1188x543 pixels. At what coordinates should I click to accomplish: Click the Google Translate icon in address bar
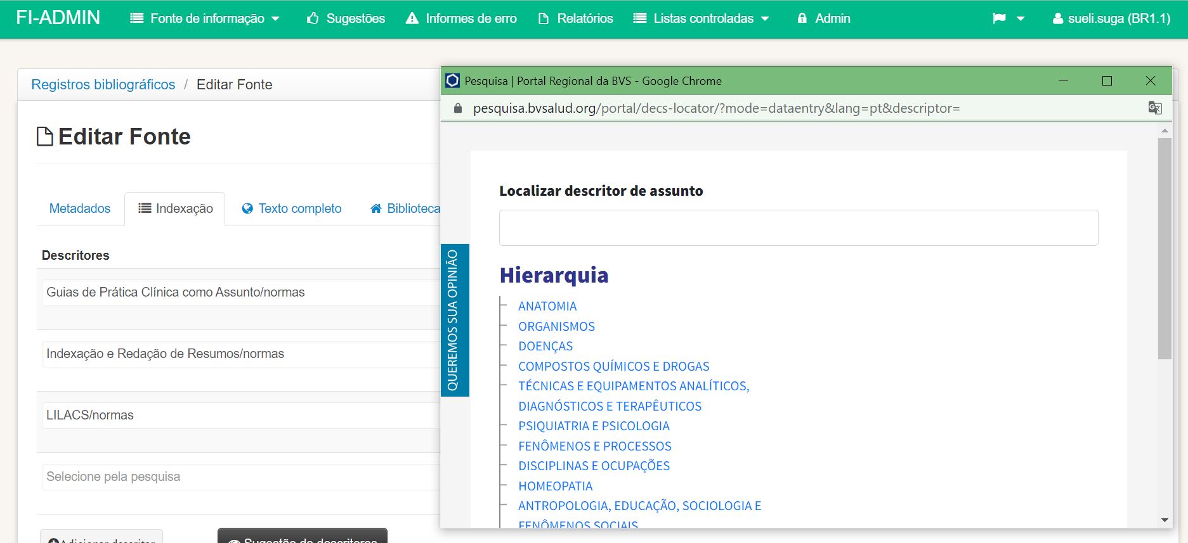coord(1155,108)
